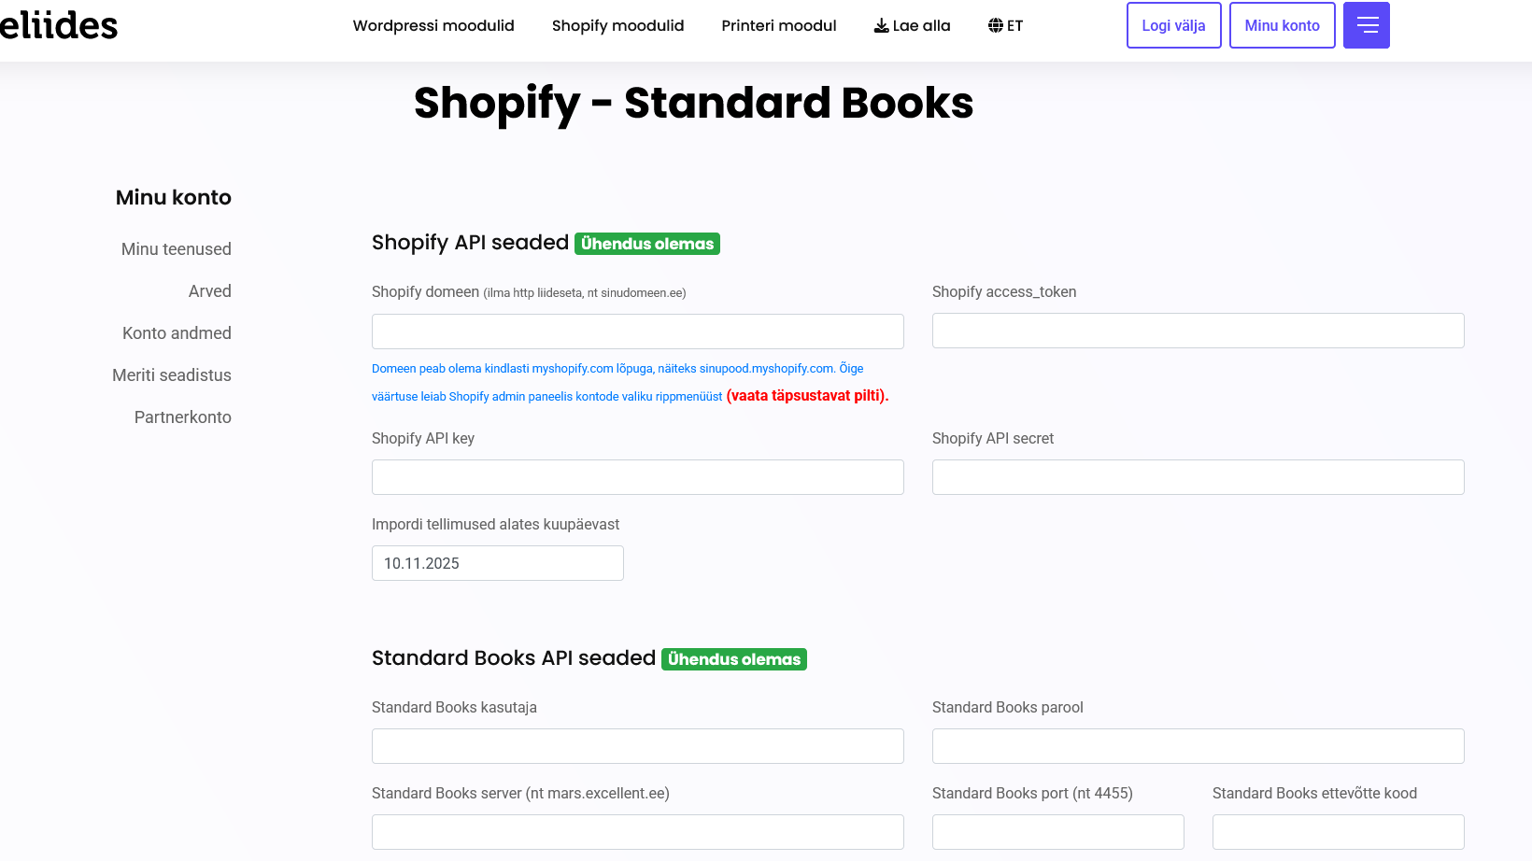Open Shopify moodulid menu

[617, 25]
